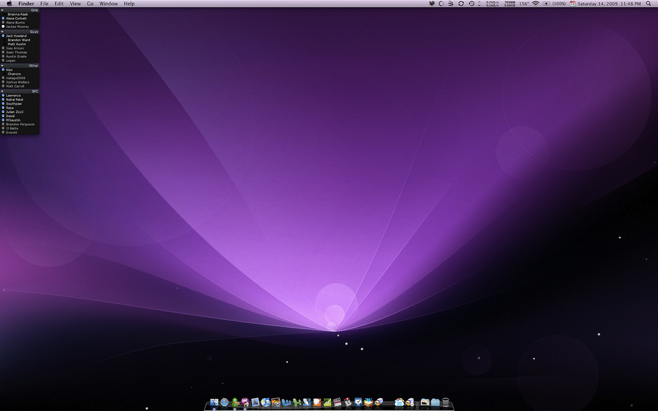Click the sync arrows menu bar icon

pos(461,4)
